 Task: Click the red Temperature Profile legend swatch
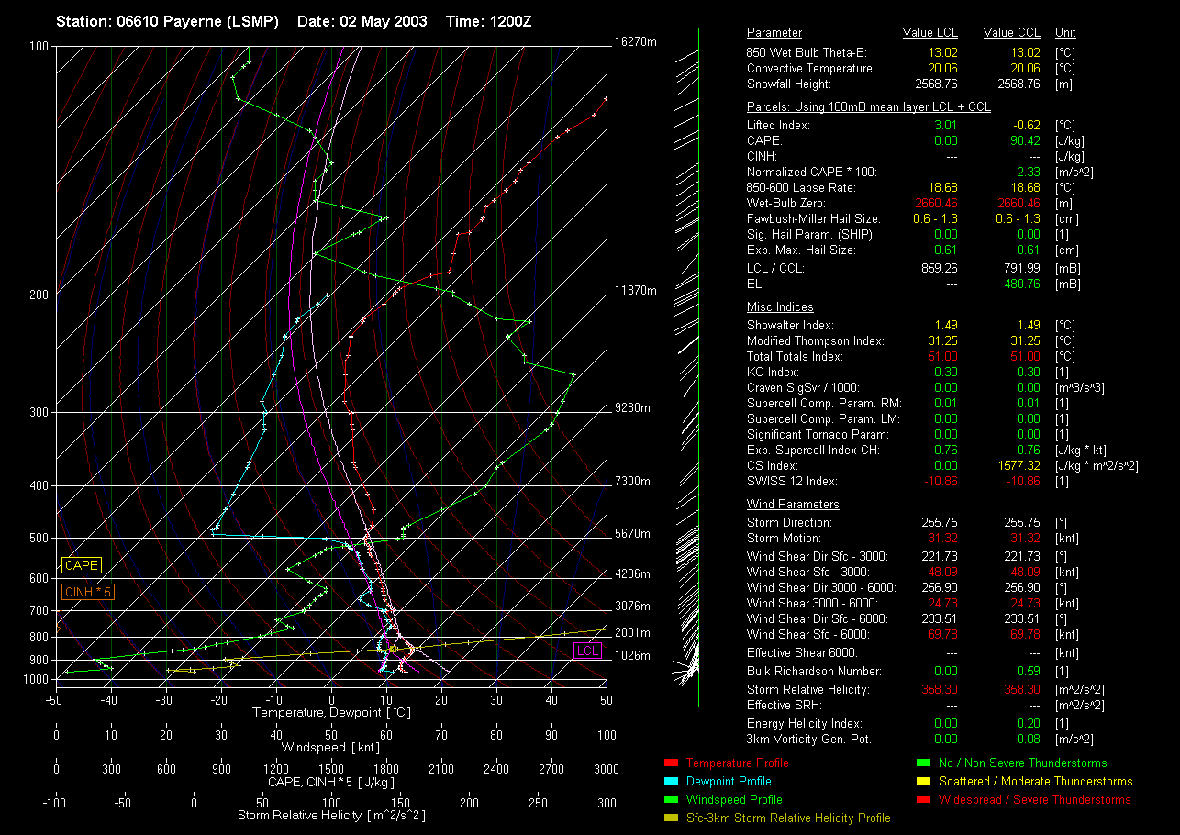pyautogui.click(x=670, y=763)
